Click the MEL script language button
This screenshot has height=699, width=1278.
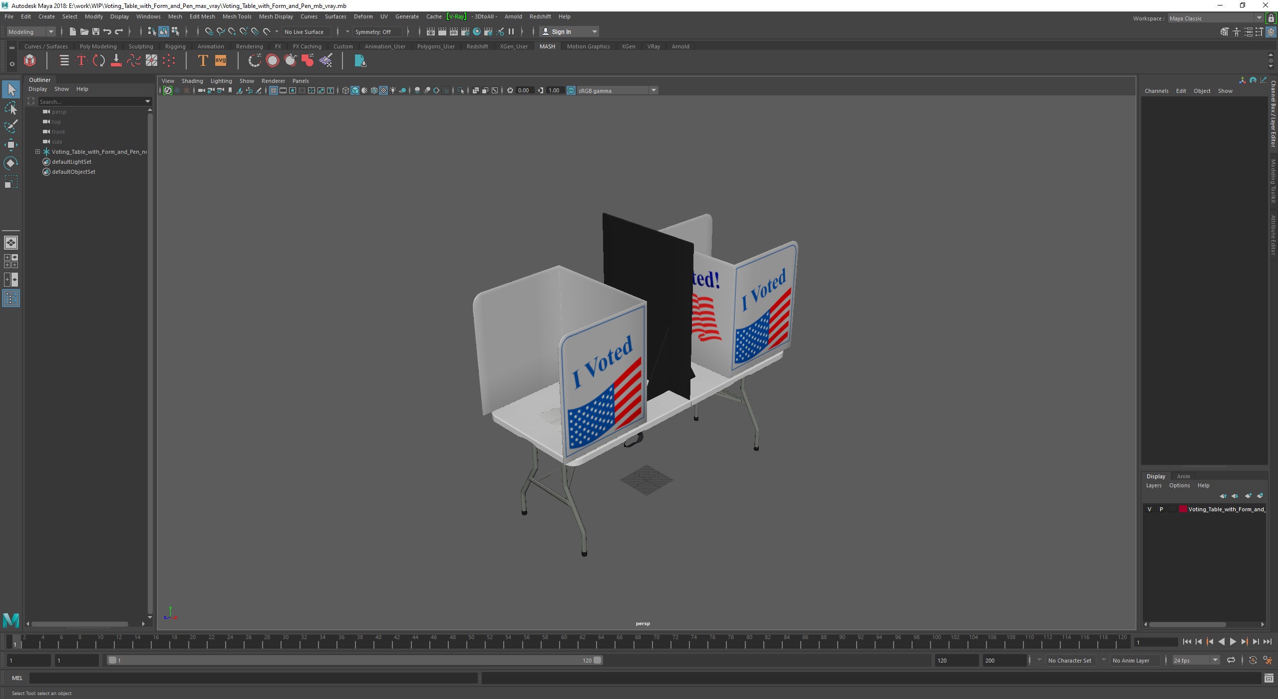pos(17,678)
